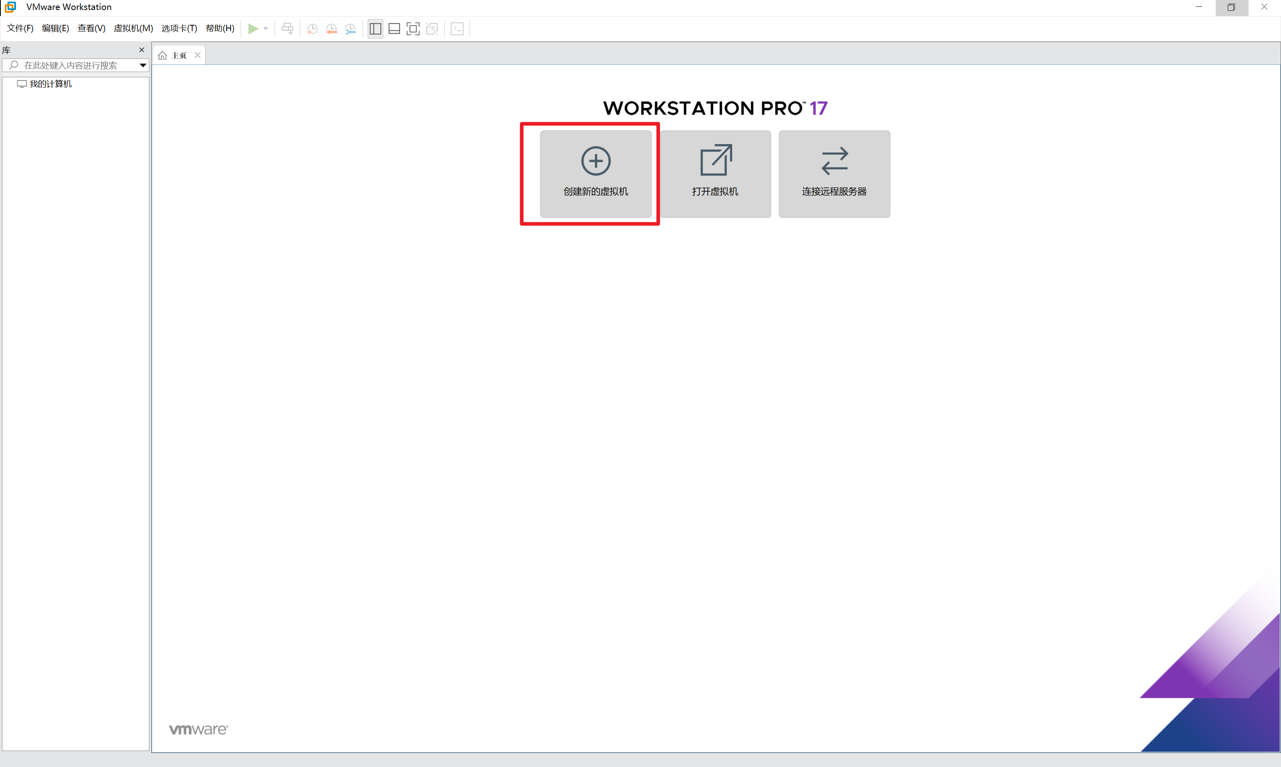Click the 连接远程服务器 tile
This screenshot has height=767, width=1281.
[834, 174]
